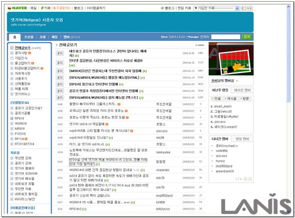Click the board icon beside 바이러스/보안

pyautogui.click(x=12, y=199)
